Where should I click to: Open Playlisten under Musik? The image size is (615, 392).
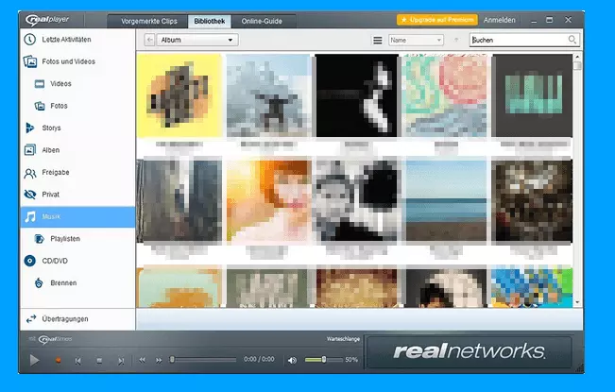point(77,239)
